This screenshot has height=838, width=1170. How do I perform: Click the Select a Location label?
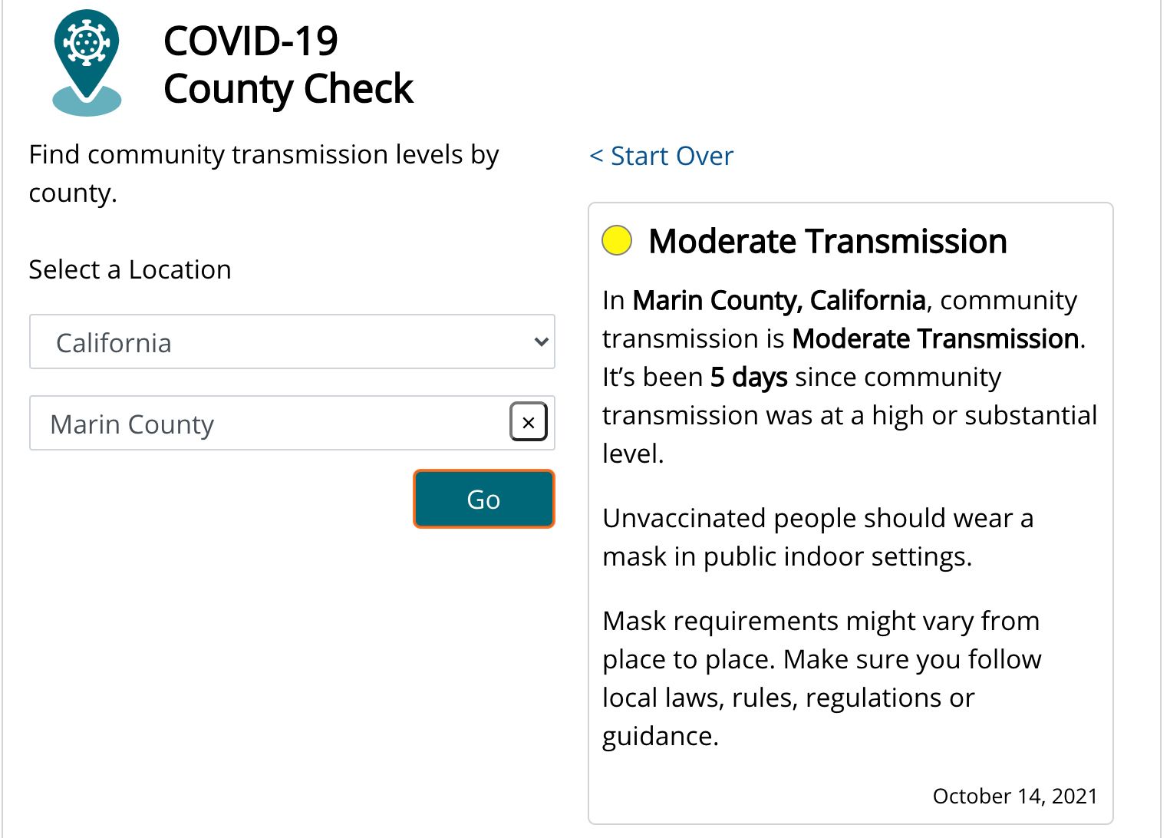click(x=130, y=269)
